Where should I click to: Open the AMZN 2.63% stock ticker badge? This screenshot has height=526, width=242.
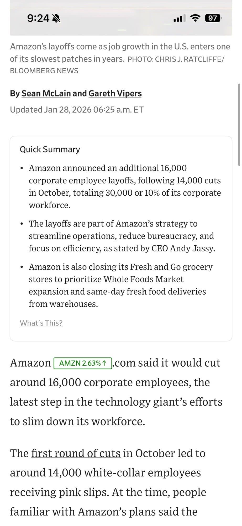coord(83,363)
